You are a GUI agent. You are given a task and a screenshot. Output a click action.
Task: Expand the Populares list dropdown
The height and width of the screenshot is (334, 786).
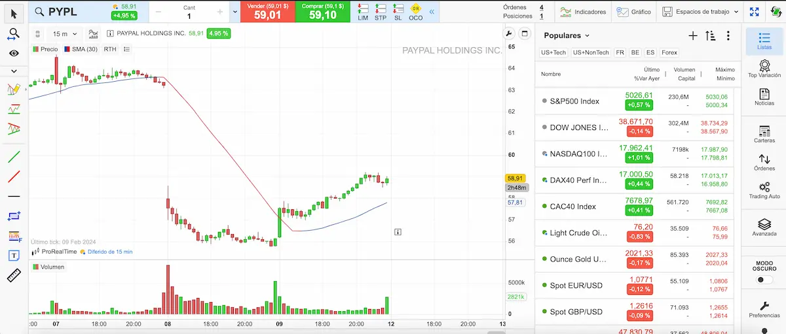tap(567, 36)
